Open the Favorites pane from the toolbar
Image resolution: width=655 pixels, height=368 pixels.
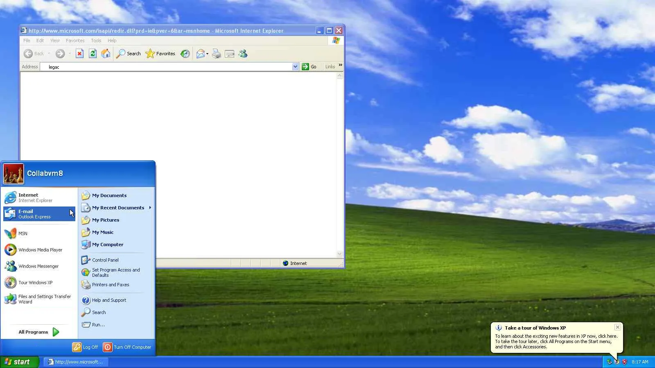(160, 54)
